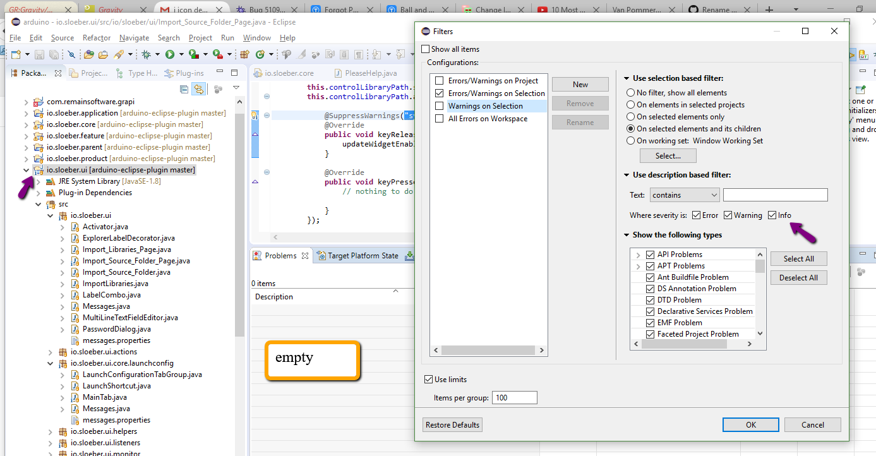Click the Deselect All button
The width and height of the screenshot is (876, 456).
tap(798, 278)
